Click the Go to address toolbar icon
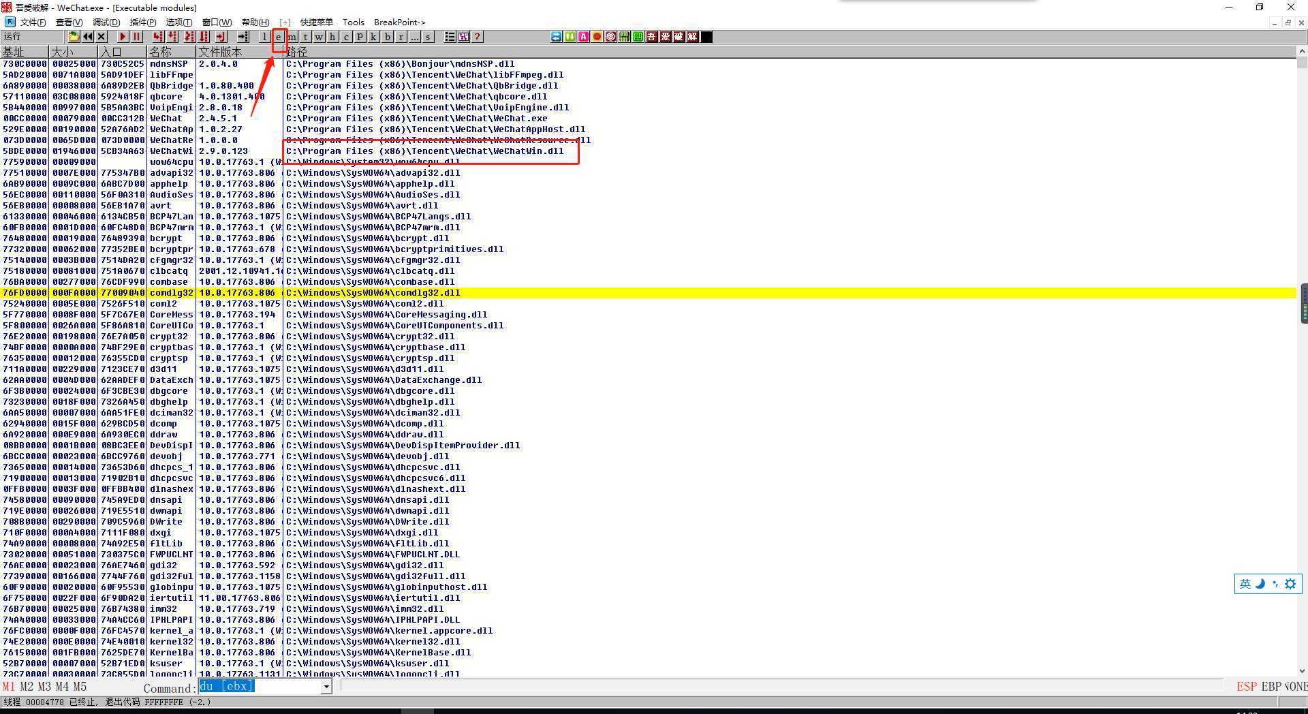The width and height of the screenshot is (1308, 714). pyautogui.click(x=243, y=37)
